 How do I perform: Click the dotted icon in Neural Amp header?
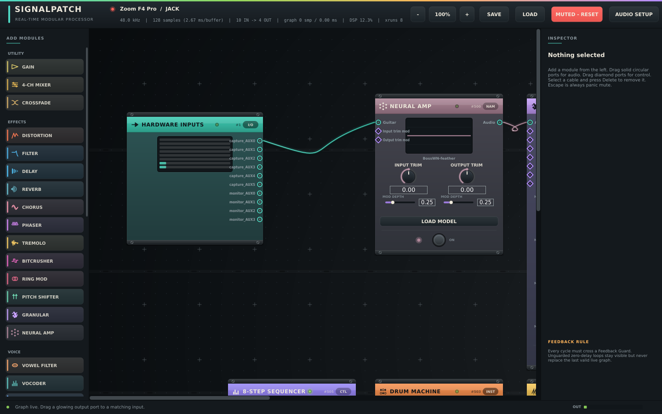(383, 106)
